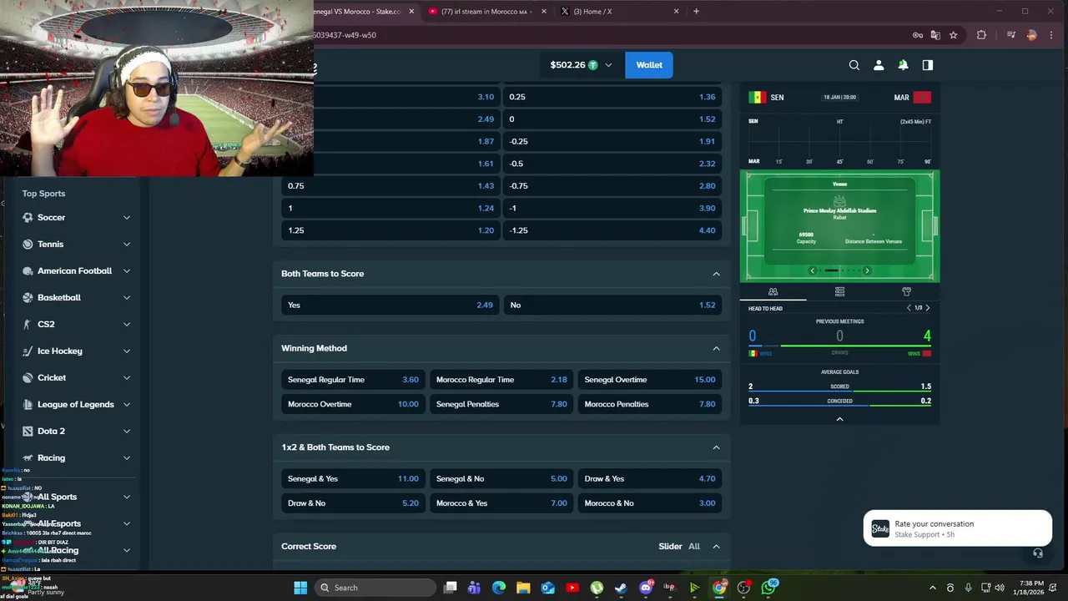Open the Head to Head stats tab icon

pos(773,291)
